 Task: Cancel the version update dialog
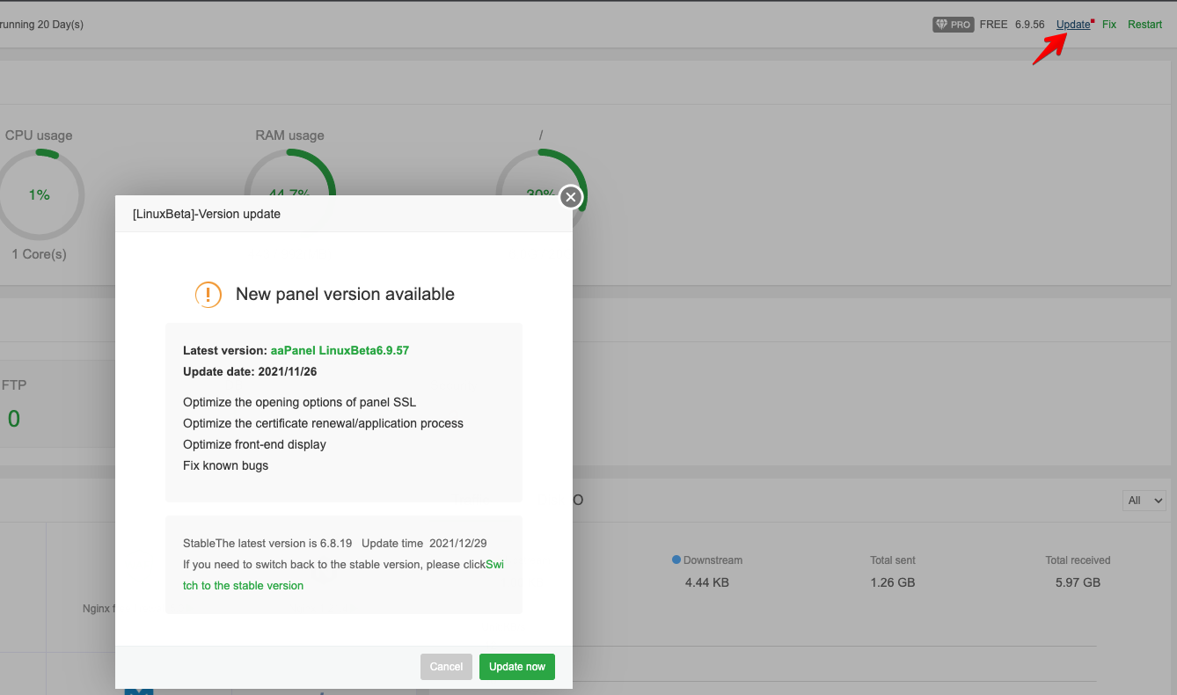click(x=446, y=667)
